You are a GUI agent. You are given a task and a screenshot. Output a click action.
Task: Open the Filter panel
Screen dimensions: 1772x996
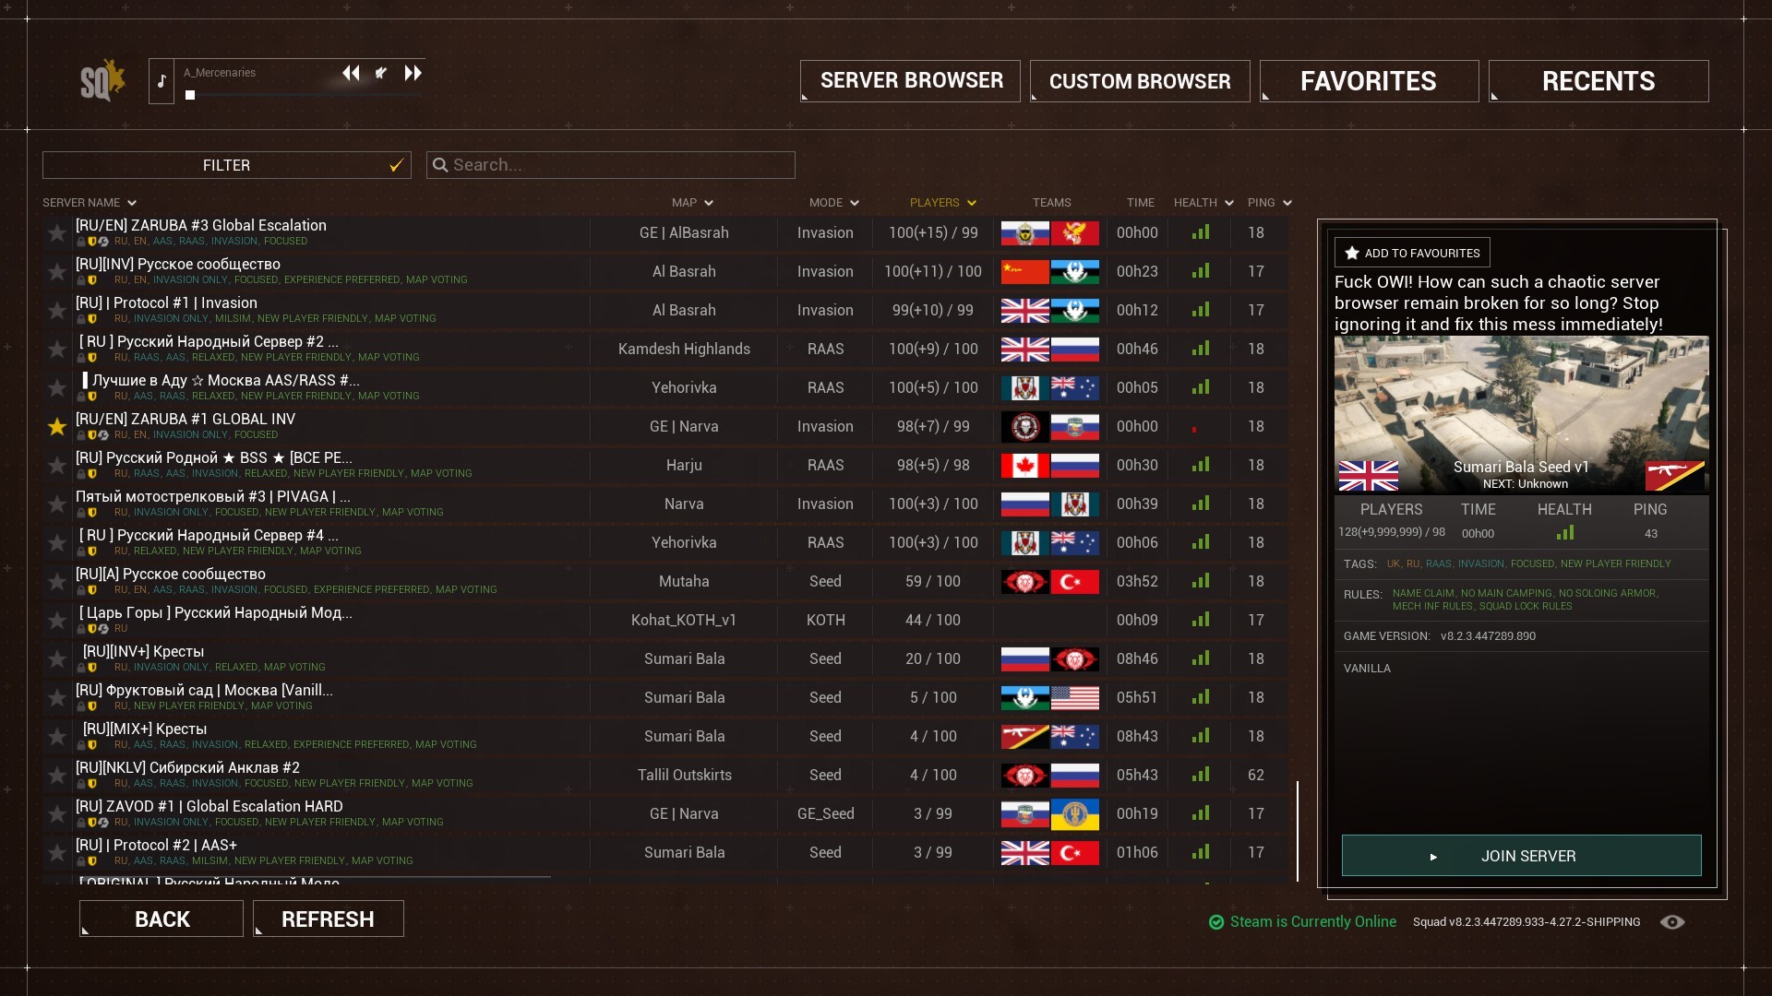tap(227, 165)
